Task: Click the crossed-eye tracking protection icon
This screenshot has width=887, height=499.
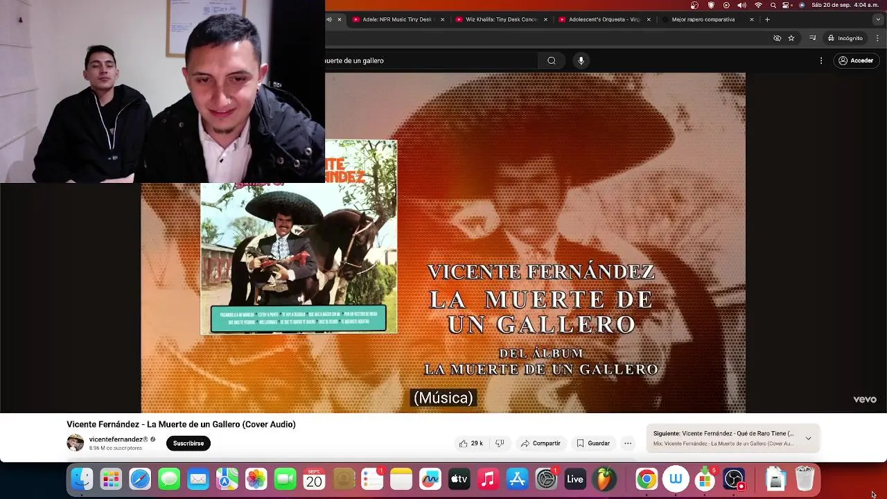Action: 777,38
